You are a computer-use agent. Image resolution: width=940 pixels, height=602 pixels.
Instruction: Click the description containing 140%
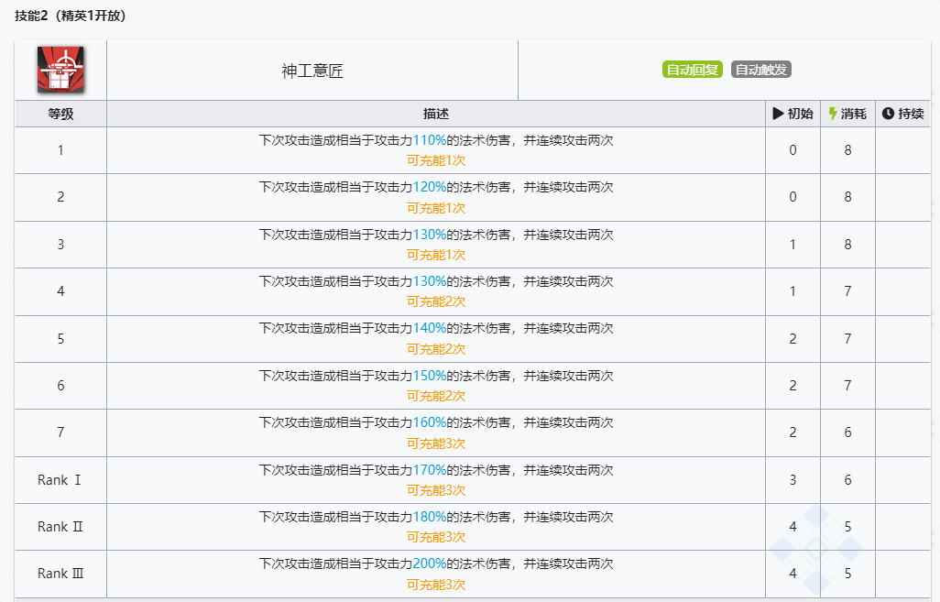(x=436, y=328)
